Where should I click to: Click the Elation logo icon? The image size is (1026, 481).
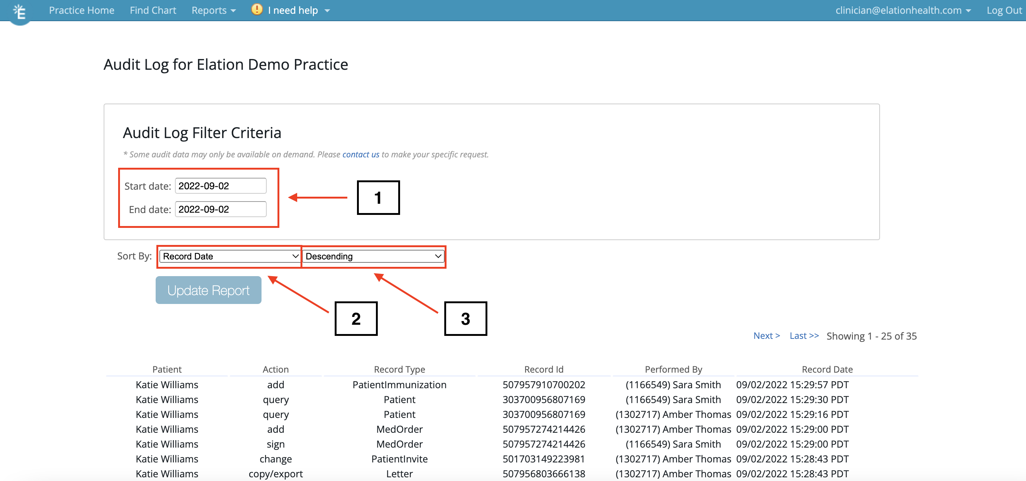tap(20, 12)
